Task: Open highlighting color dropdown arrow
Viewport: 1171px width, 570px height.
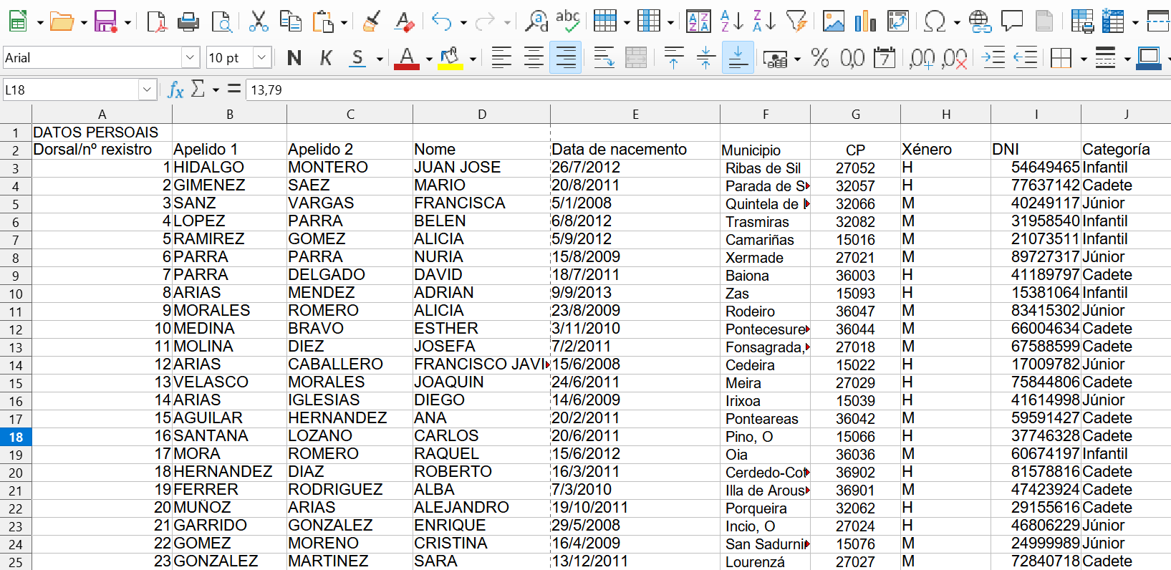Action: point(473,59)
